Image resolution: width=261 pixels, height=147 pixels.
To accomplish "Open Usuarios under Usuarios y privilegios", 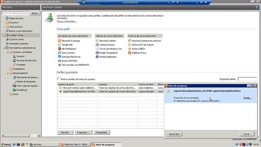I will (x=20, y=56).
